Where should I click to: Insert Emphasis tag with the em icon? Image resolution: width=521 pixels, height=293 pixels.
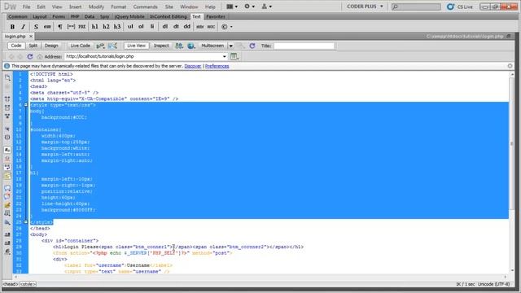47,27
